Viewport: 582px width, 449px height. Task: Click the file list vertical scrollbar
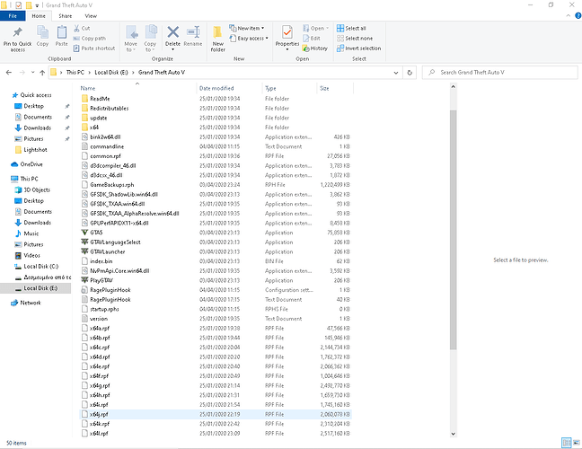(454, 230)
